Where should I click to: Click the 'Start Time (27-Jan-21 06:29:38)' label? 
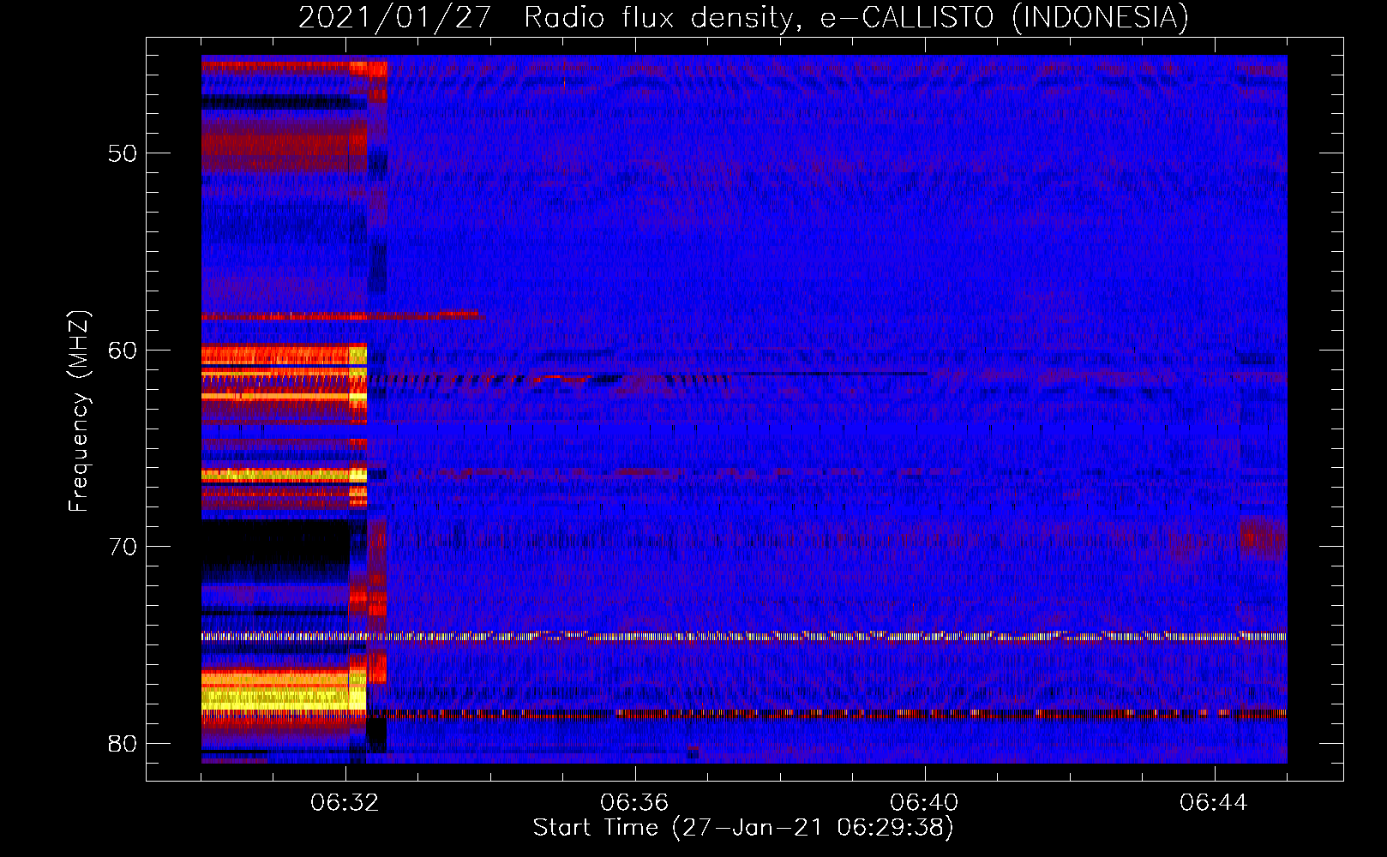point(743,828)
